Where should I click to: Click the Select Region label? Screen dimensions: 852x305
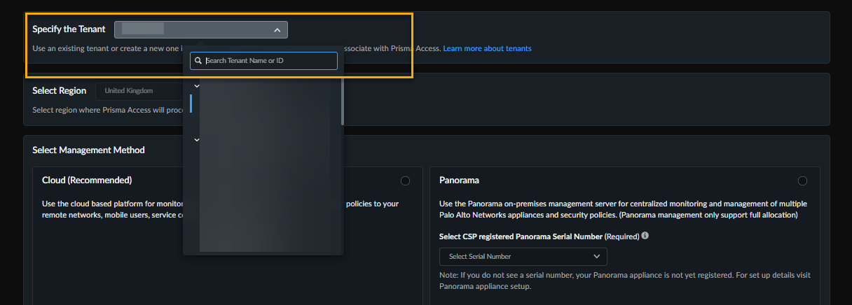[59, 91]
